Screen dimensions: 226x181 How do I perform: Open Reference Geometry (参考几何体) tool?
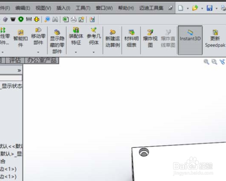click(x=94, y=36)
